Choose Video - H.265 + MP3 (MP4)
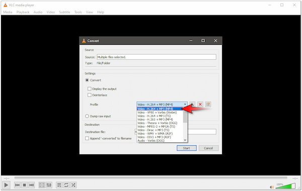 click(x=160, y=120)
